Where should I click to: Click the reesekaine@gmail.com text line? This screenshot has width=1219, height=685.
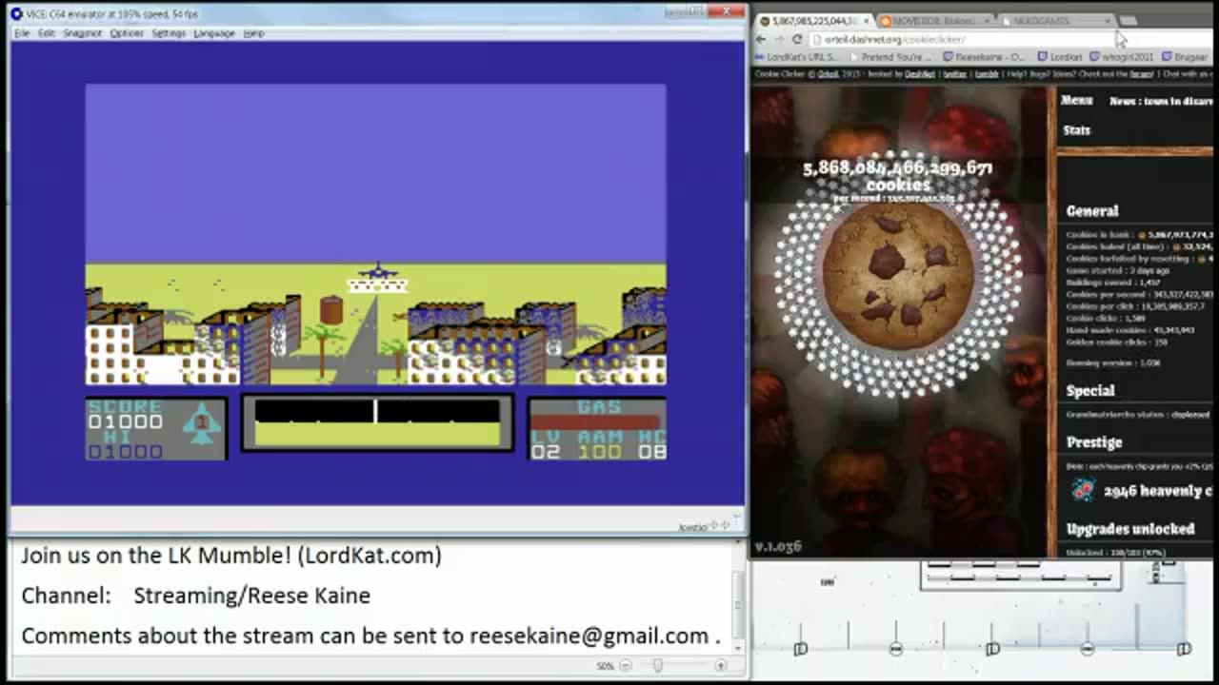click(370, 636)
